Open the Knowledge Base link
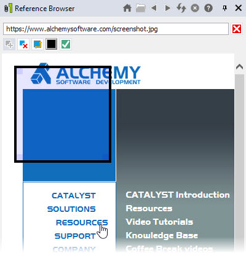 coord(162,235)
